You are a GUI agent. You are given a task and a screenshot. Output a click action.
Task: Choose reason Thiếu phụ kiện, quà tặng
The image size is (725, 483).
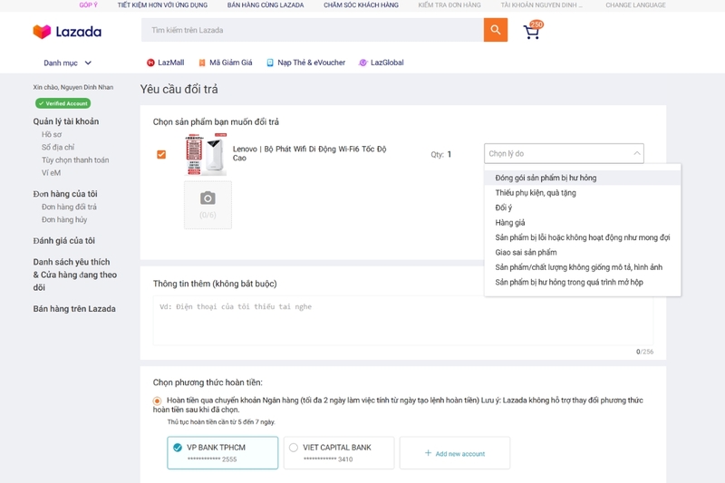(x=583, y=193)
